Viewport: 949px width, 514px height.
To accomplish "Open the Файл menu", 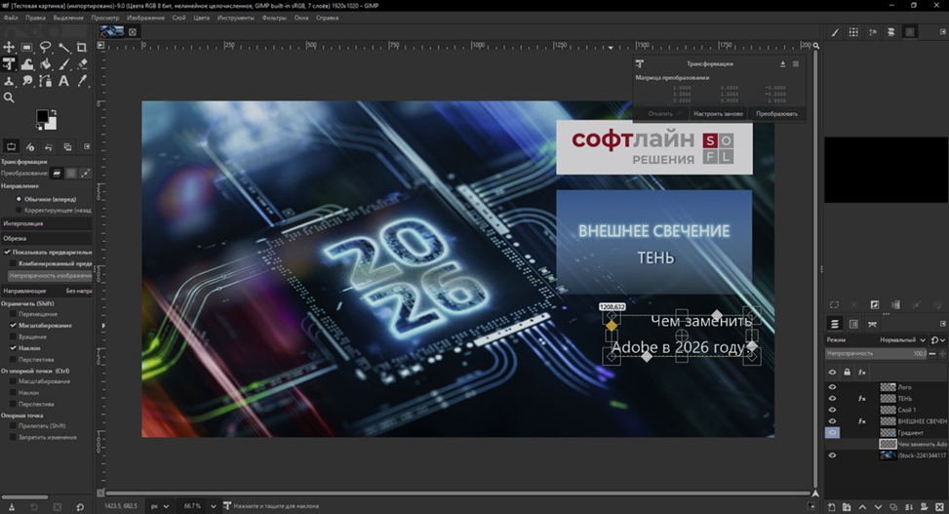I will click(x=11, y=18).
